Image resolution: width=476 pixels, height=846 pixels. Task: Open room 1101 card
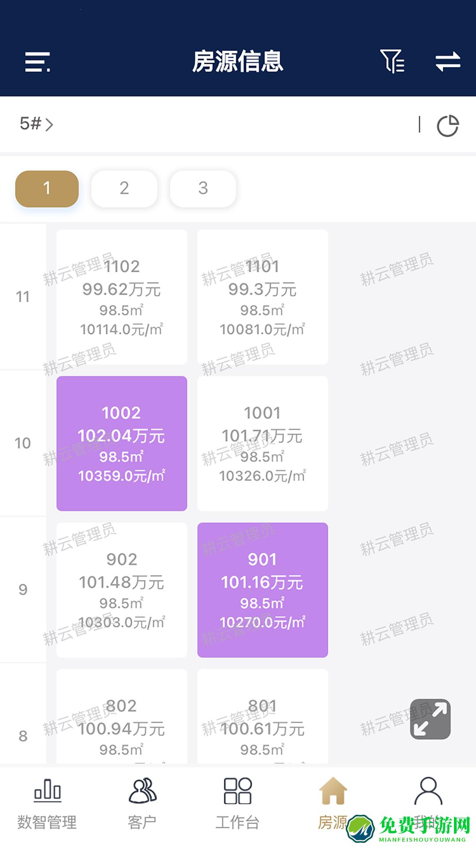(x=263, y=297)
